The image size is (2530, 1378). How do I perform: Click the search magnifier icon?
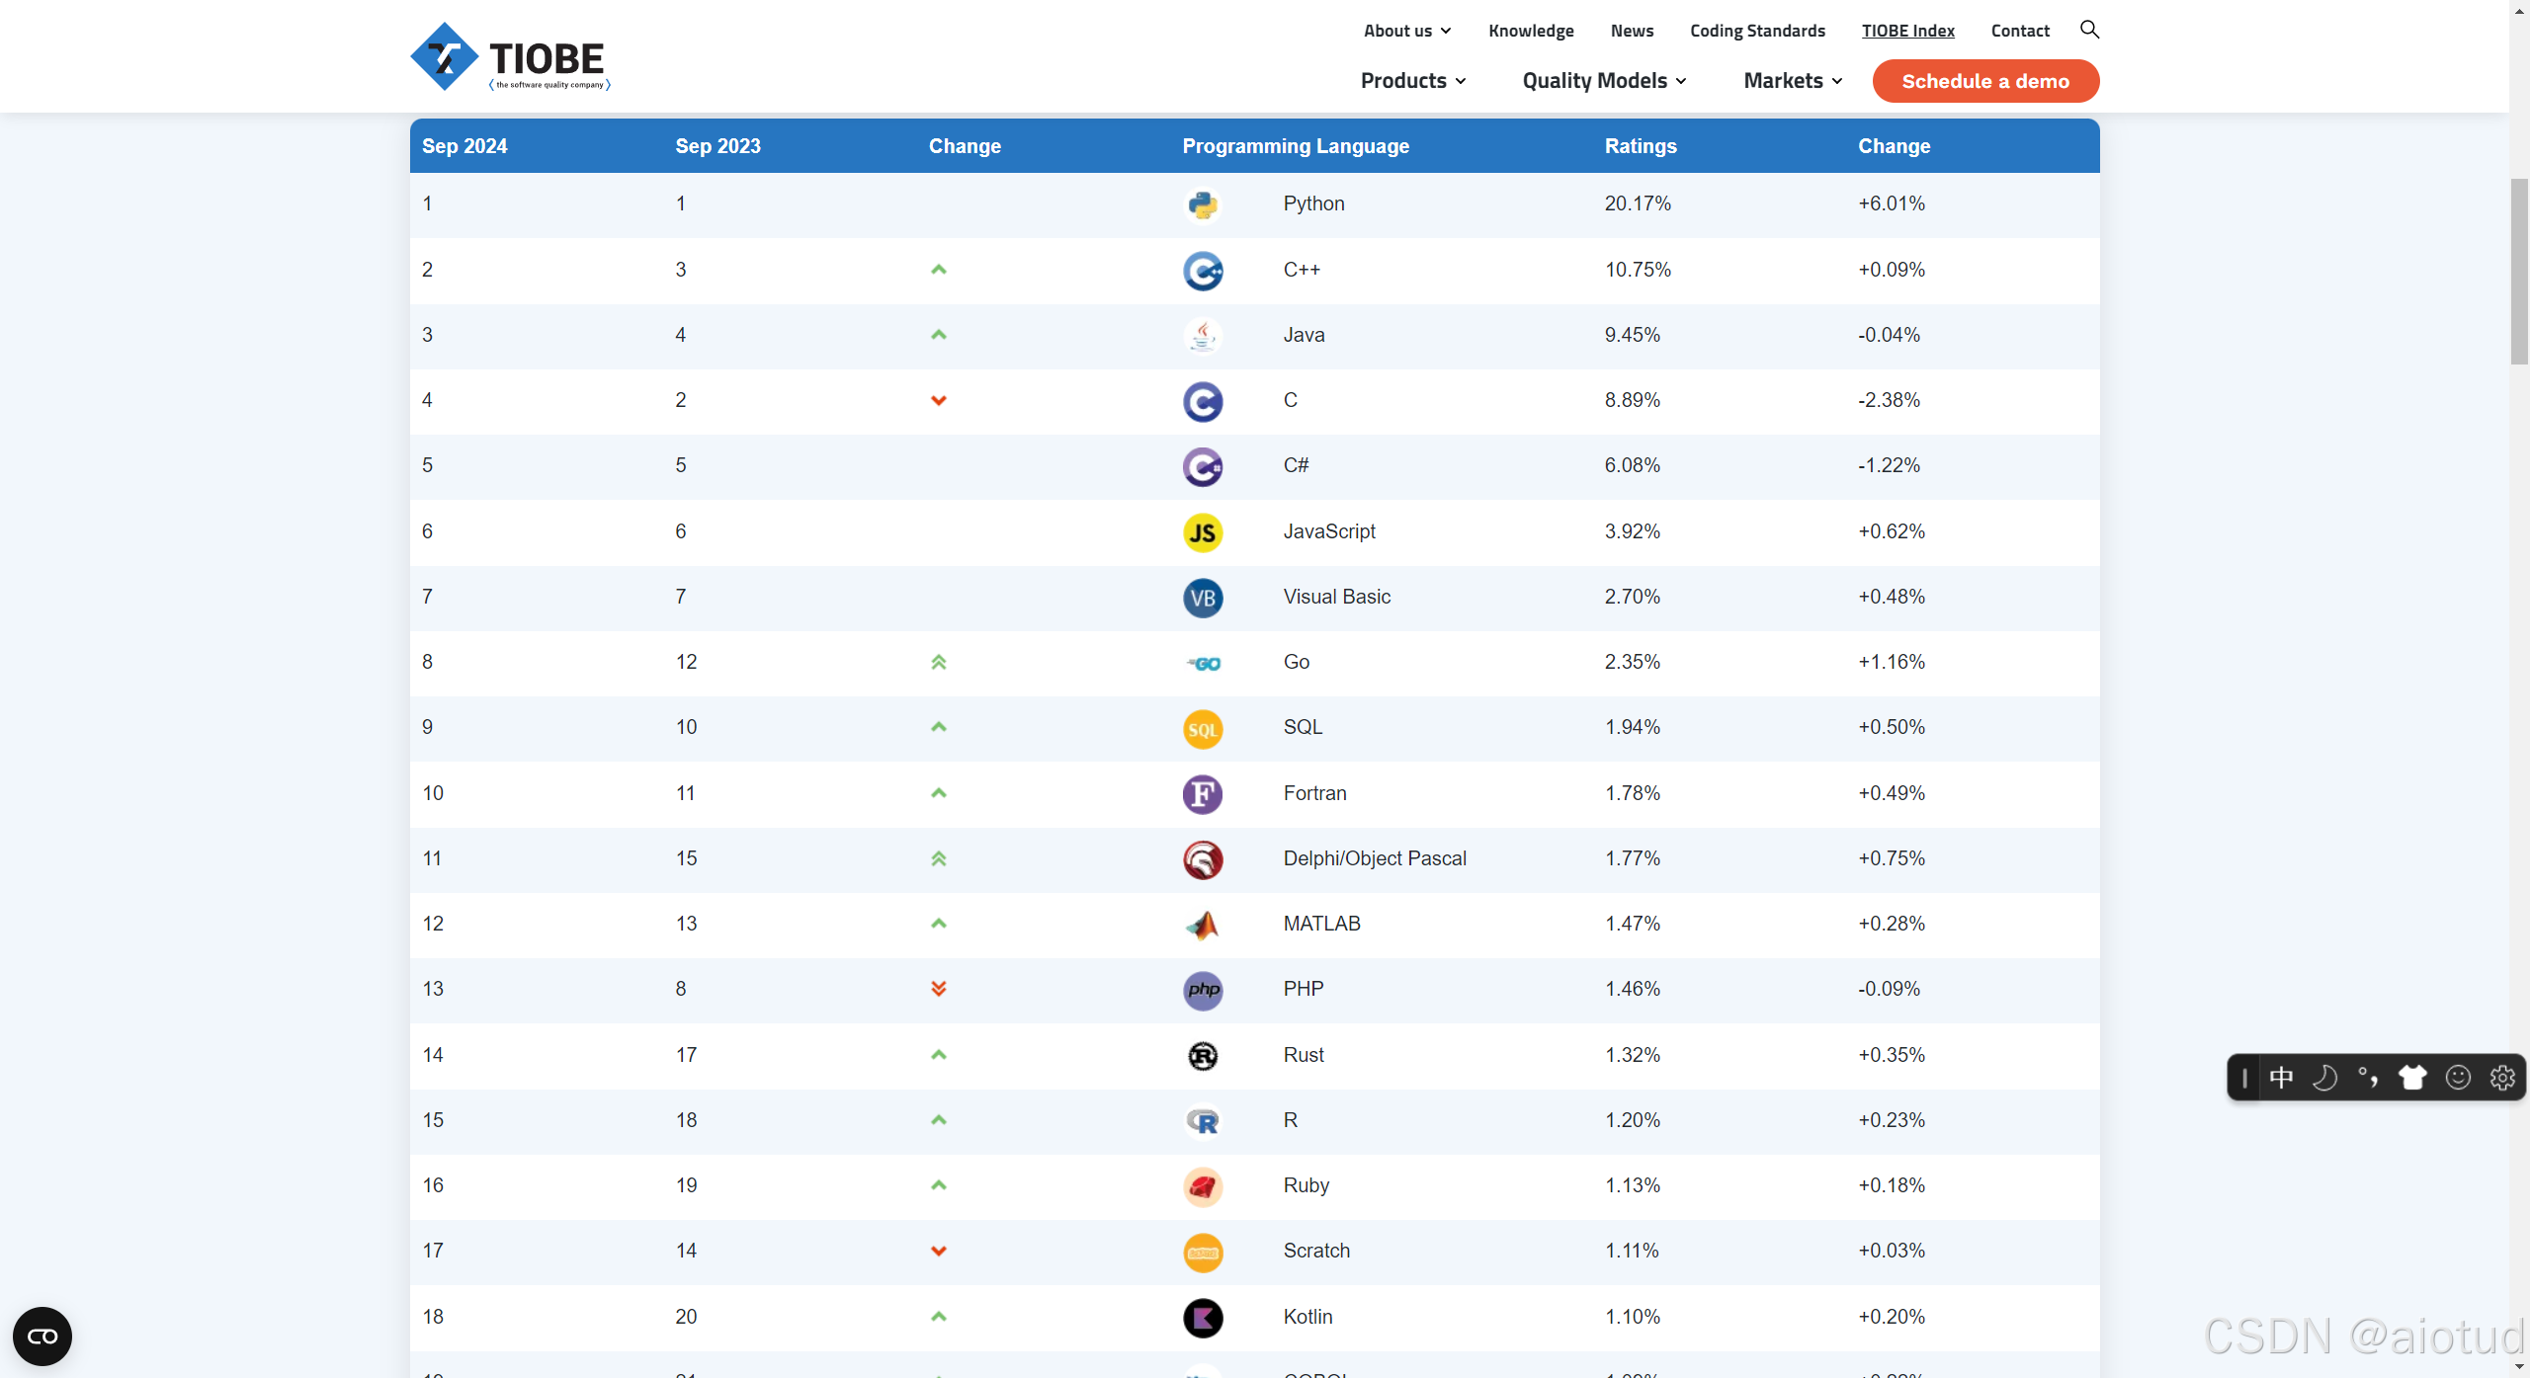(x=2089, y=30)
